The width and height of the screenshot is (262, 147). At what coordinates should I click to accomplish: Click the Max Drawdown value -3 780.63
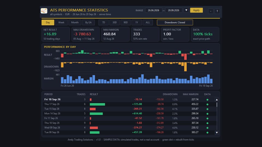(82, 34)
